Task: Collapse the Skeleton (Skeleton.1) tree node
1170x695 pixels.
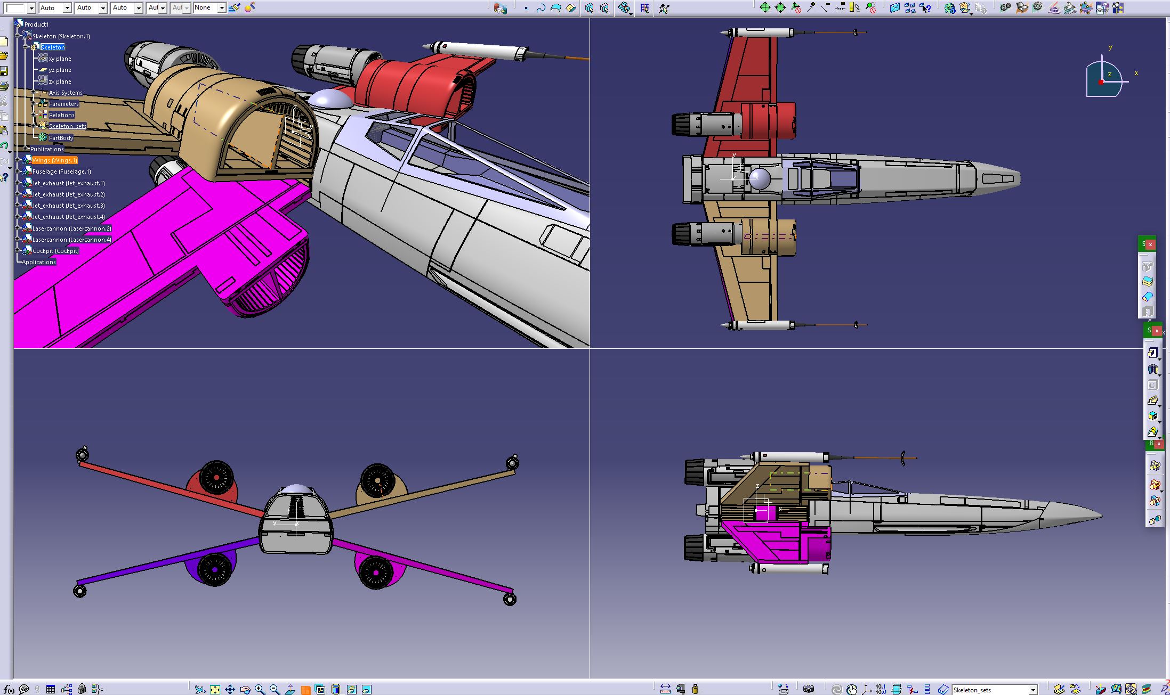Action: tap(17, 36)
